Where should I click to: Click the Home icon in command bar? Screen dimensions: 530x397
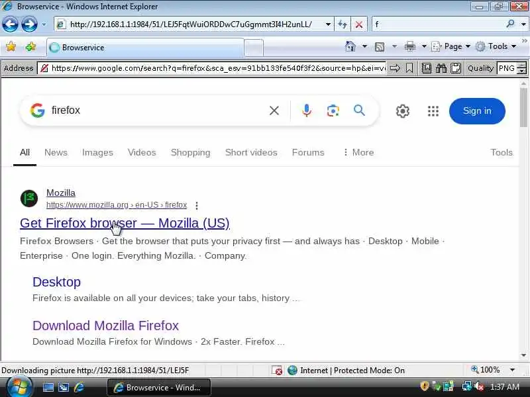click(x=350, y=46)
